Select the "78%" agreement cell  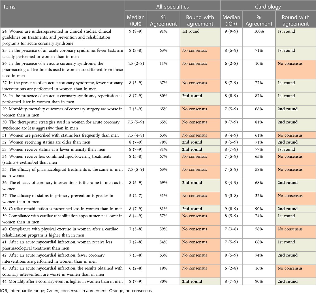[x=163, y=142]
